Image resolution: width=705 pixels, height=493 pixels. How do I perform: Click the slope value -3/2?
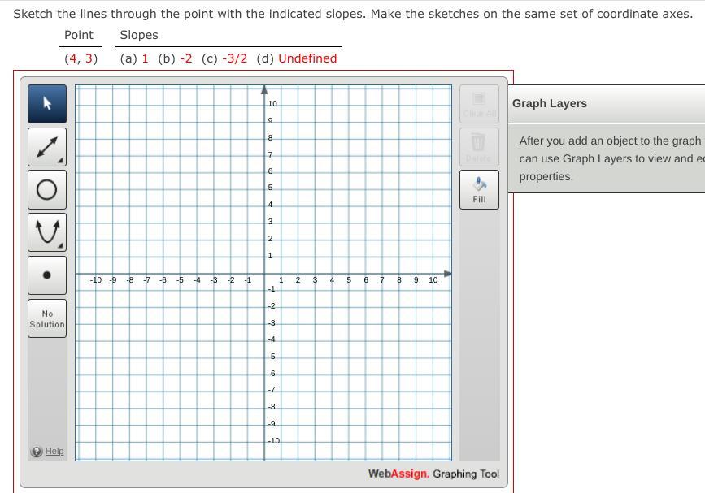tap(235, 58)
